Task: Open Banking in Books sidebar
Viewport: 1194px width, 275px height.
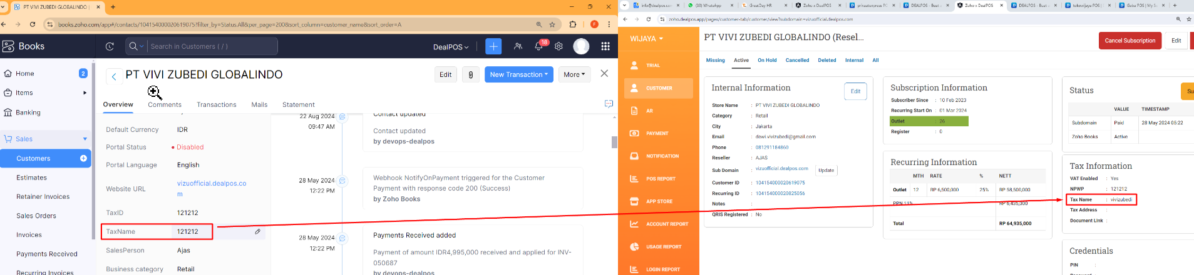Action: click(28, 112)
